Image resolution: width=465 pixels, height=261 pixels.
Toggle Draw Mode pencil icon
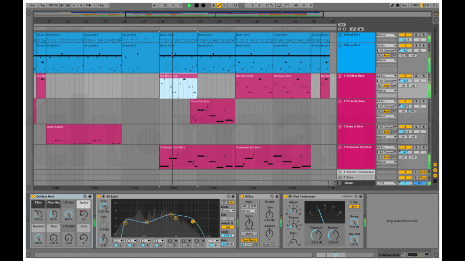point(392,5)
